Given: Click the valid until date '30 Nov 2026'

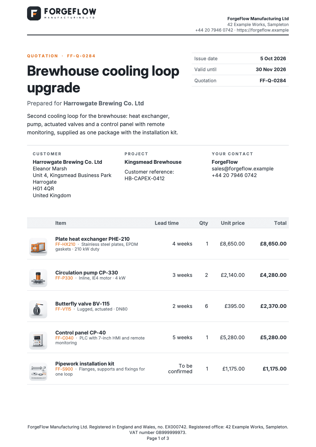Looking at the screenshot, I should click(271, 69).
